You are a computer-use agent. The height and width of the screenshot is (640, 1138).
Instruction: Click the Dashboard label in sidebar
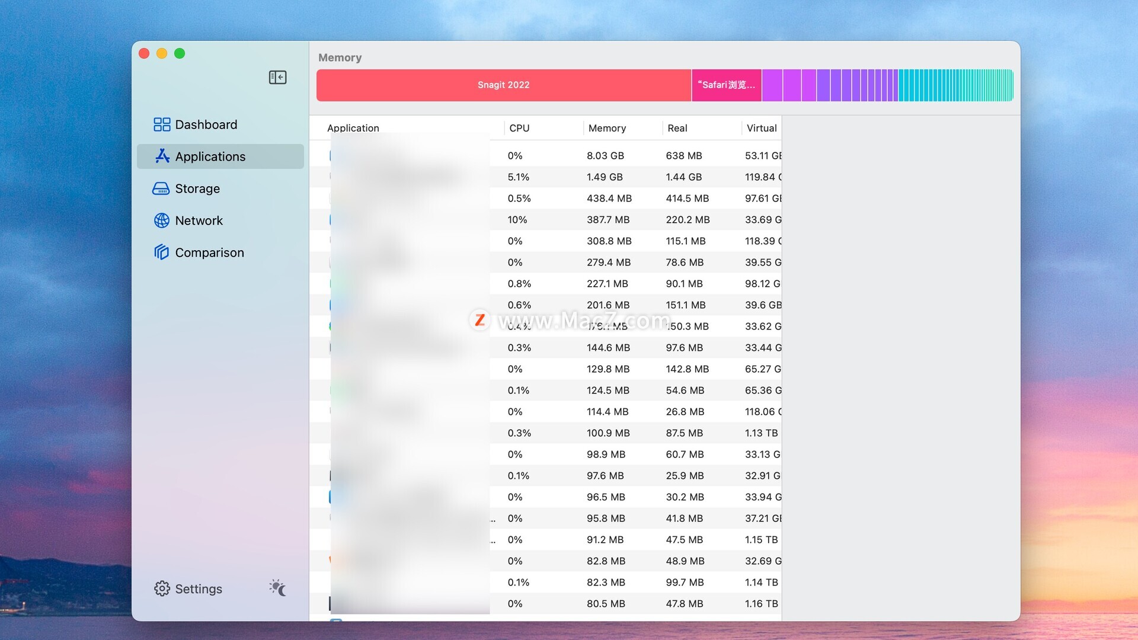coord(206,124)
